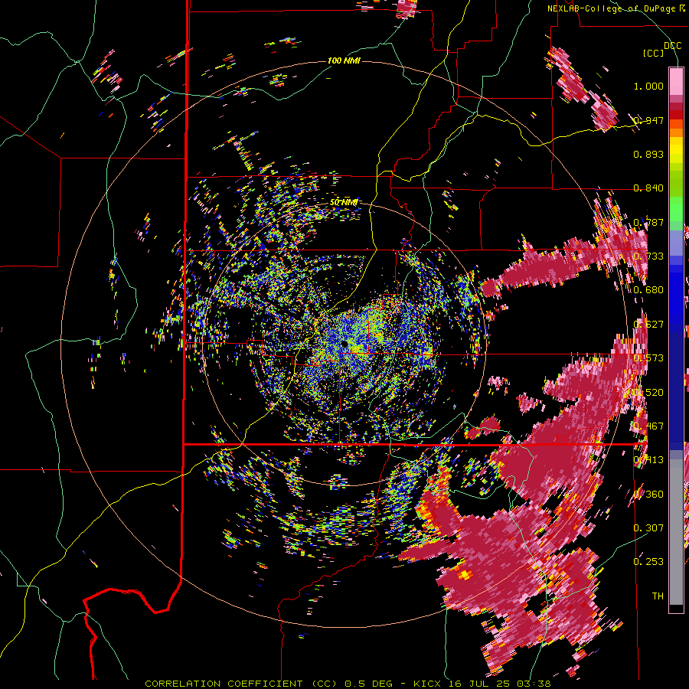Pick the light pink top segment of color bar
Image resolution: width=689 pixels, height=689 pixels.
point(676,81)
